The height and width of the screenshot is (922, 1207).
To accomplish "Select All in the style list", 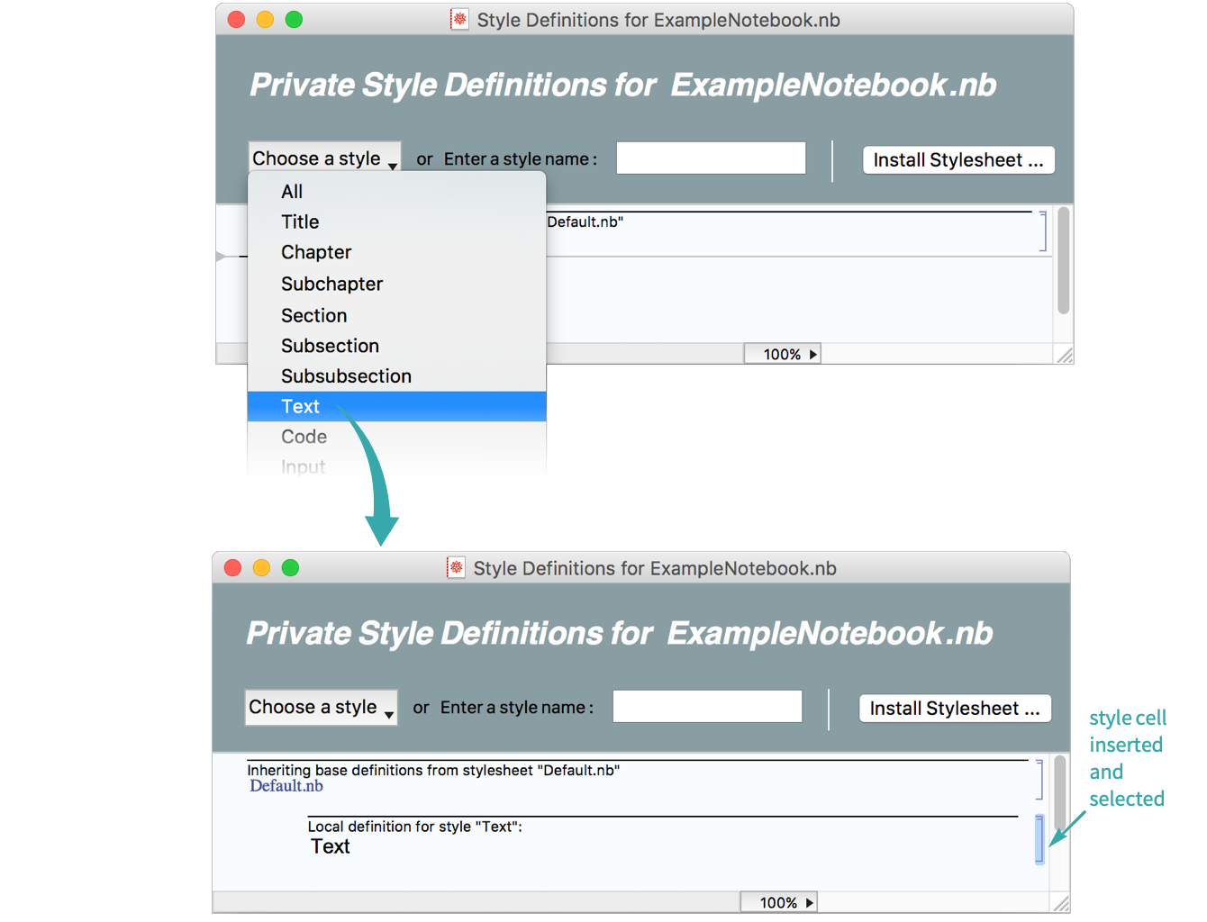I will (x=292, y=192).
